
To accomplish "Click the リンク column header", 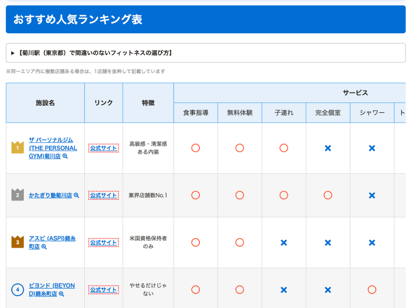I will click(x=104, y=103).
